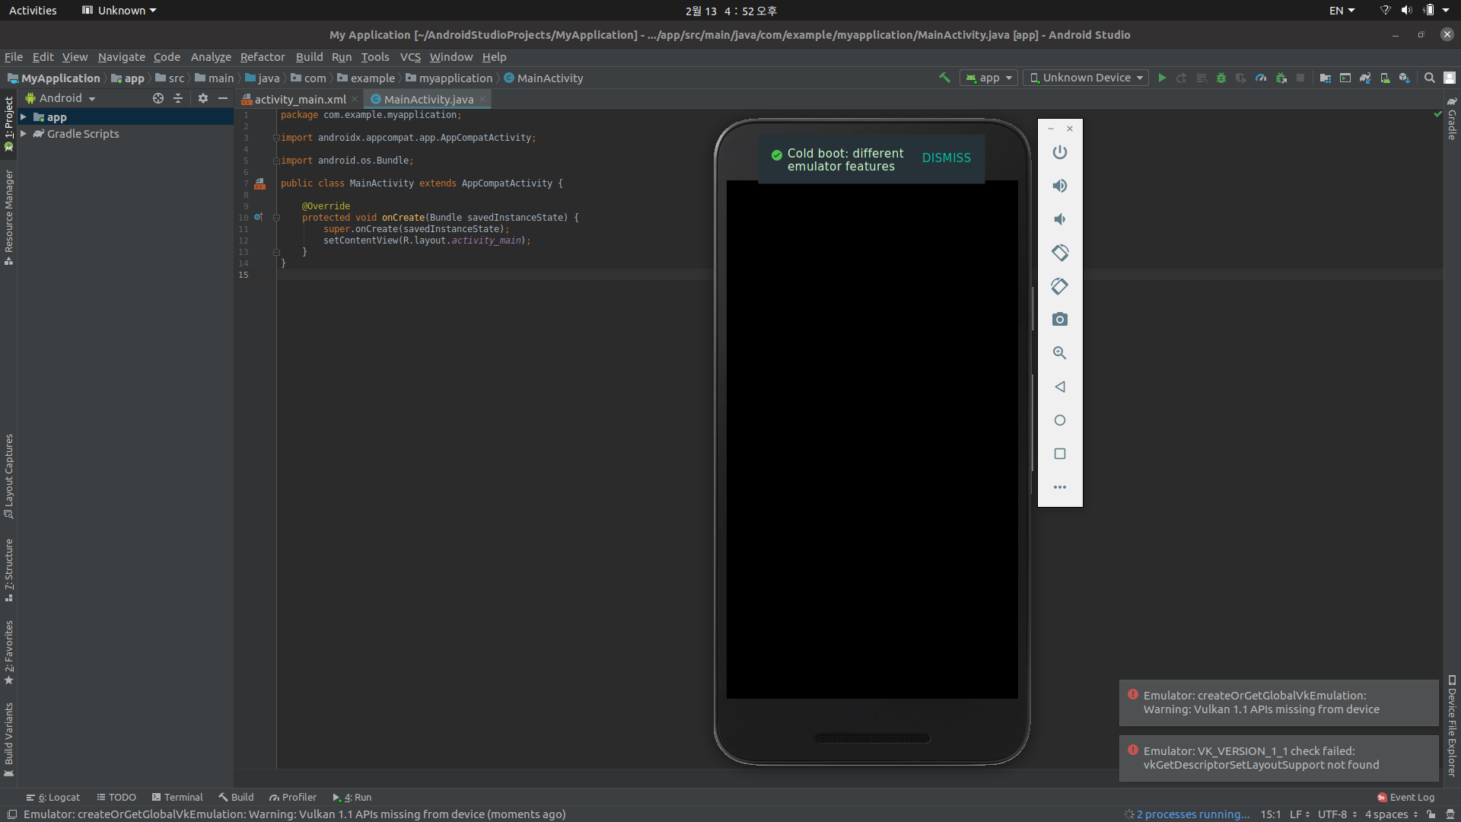Open the Profile app gauge icon
Image resolution: width=1461 pixels, height=822 pixels.
click(x=1261, y=78)
